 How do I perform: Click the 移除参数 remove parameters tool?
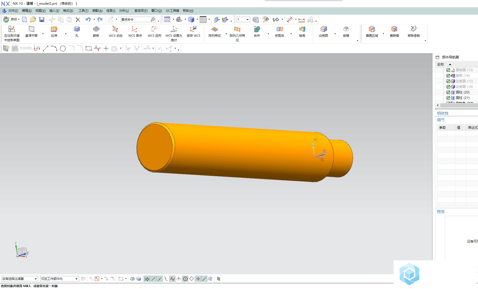coord(414,32)
